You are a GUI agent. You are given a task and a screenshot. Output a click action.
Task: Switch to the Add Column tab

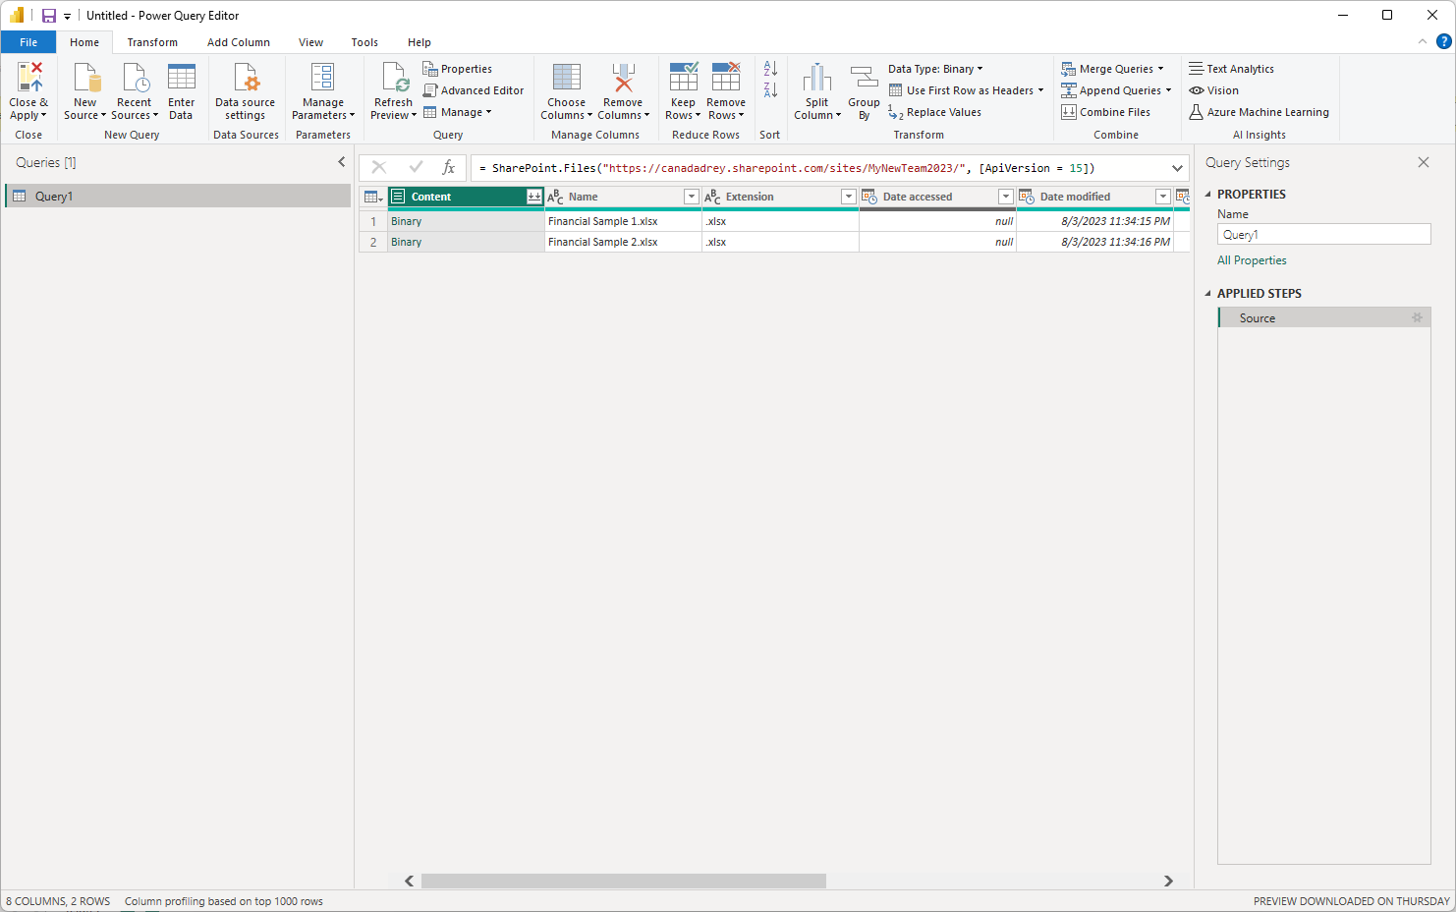(x=239, y=42)
